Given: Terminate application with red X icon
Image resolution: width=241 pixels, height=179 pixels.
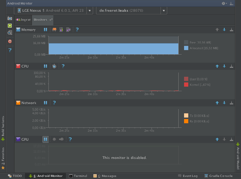Looking at the screenshot, I should coord(10,41).
